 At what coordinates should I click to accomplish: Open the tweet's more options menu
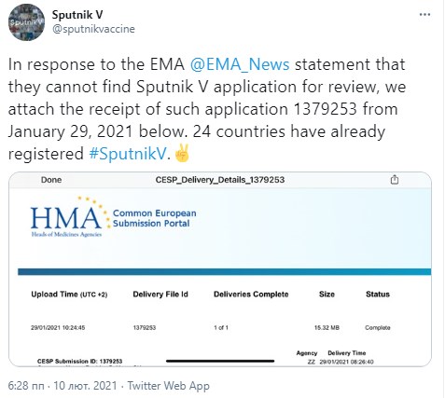pos(424,15)
